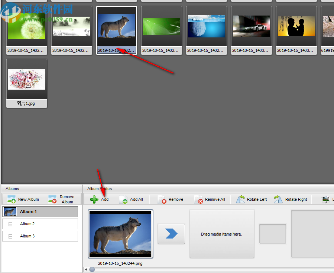This screenshot has height=273, width=334.
Task: Click the filename under the iceberg thumbnail
Action: (x=205, y=51)
